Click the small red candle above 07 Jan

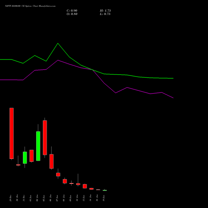[x=58, y=174]
